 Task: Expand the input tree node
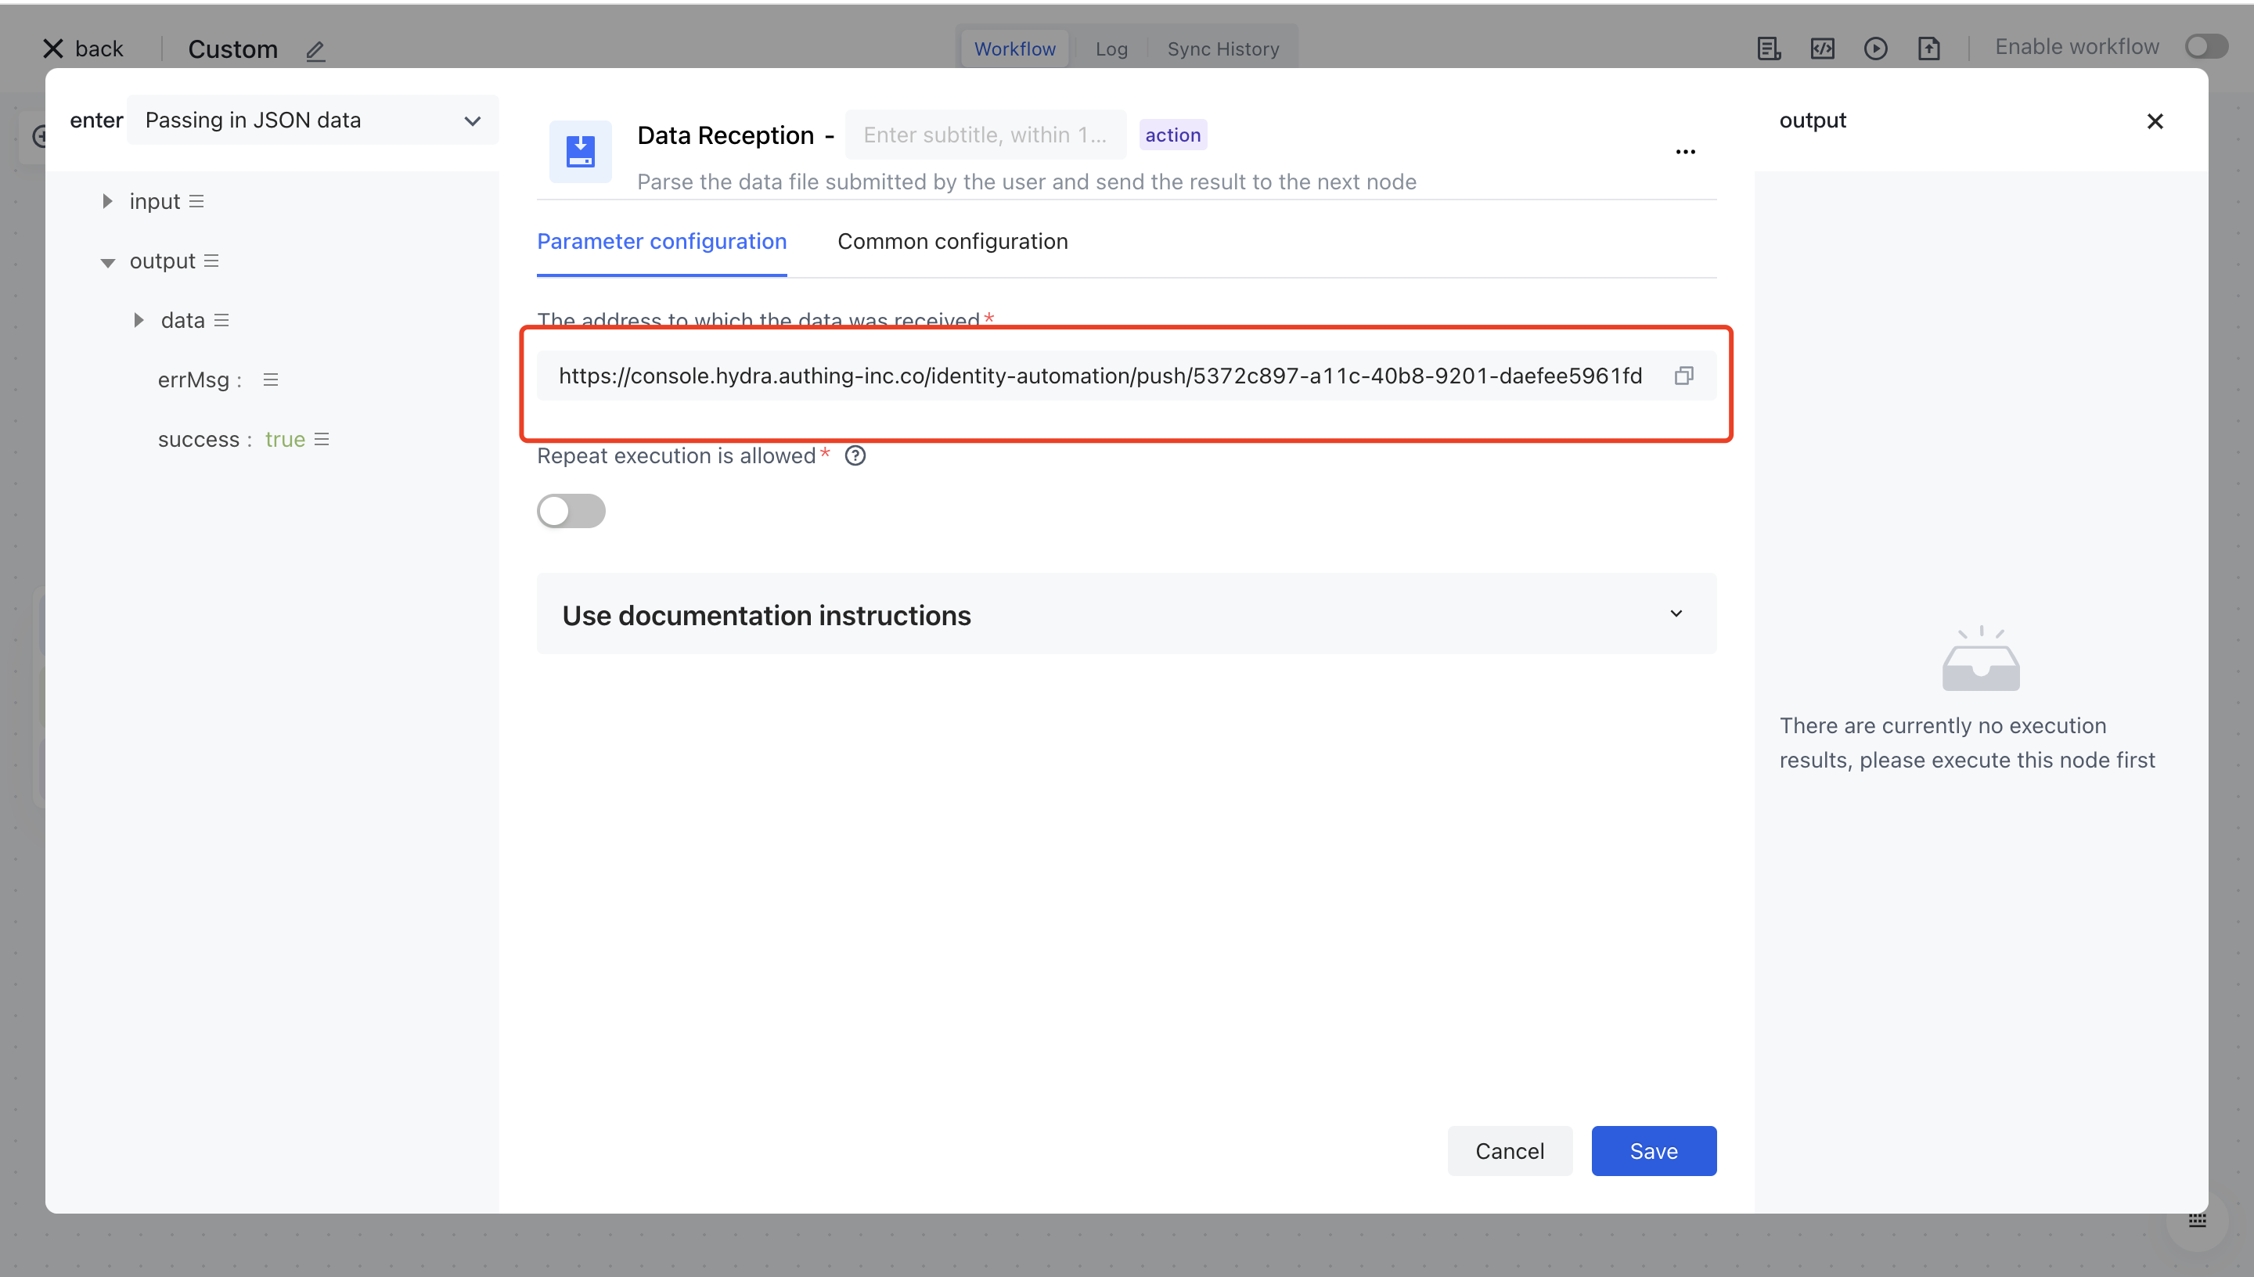coord(107,201)
